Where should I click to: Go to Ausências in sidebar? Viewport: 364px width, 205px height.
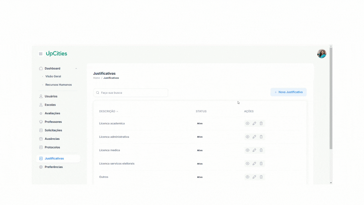pyautogui.click(x=52, y=139)
